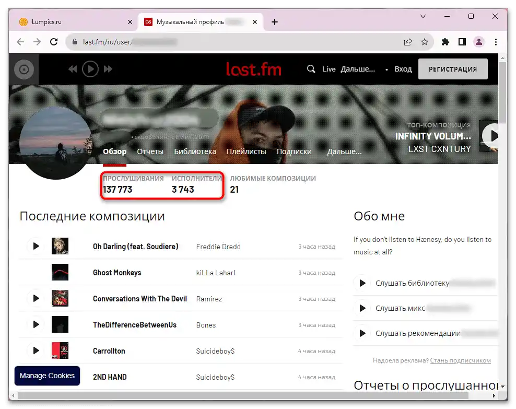Screen dimensions: 516x409
Task: Skip to next track in player
Action: point(108,69)
